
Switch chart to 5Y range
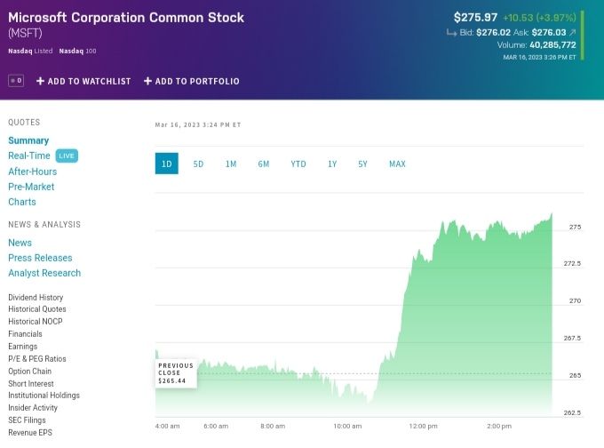pyautogui.click(x=362, y=164)
